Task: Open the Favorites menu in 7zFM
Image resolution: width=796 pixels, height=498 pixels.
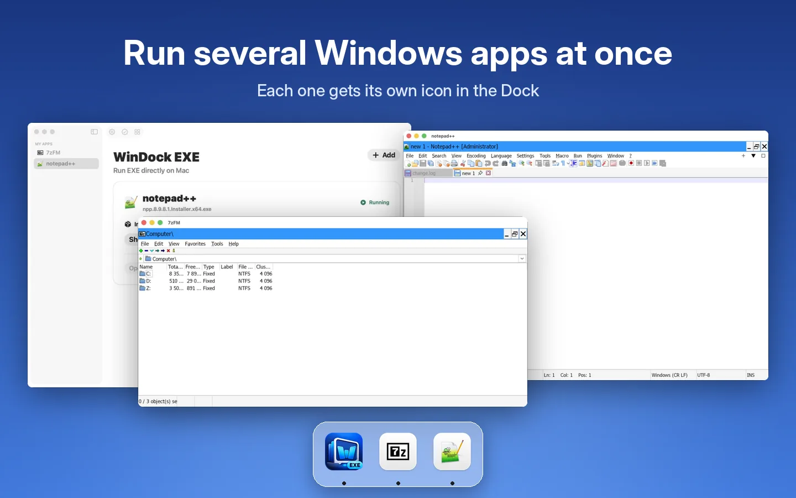Action: [195, 244]
